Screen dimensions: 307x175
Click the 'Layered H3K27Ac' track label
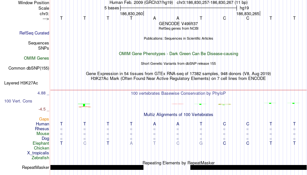tap(21, 83)
